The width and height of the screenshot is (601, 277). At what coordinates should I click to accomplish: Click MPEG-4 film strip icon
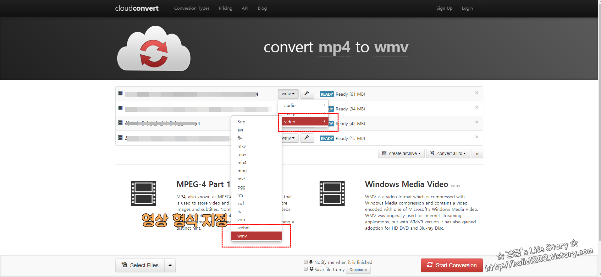[x=144, y=193]
